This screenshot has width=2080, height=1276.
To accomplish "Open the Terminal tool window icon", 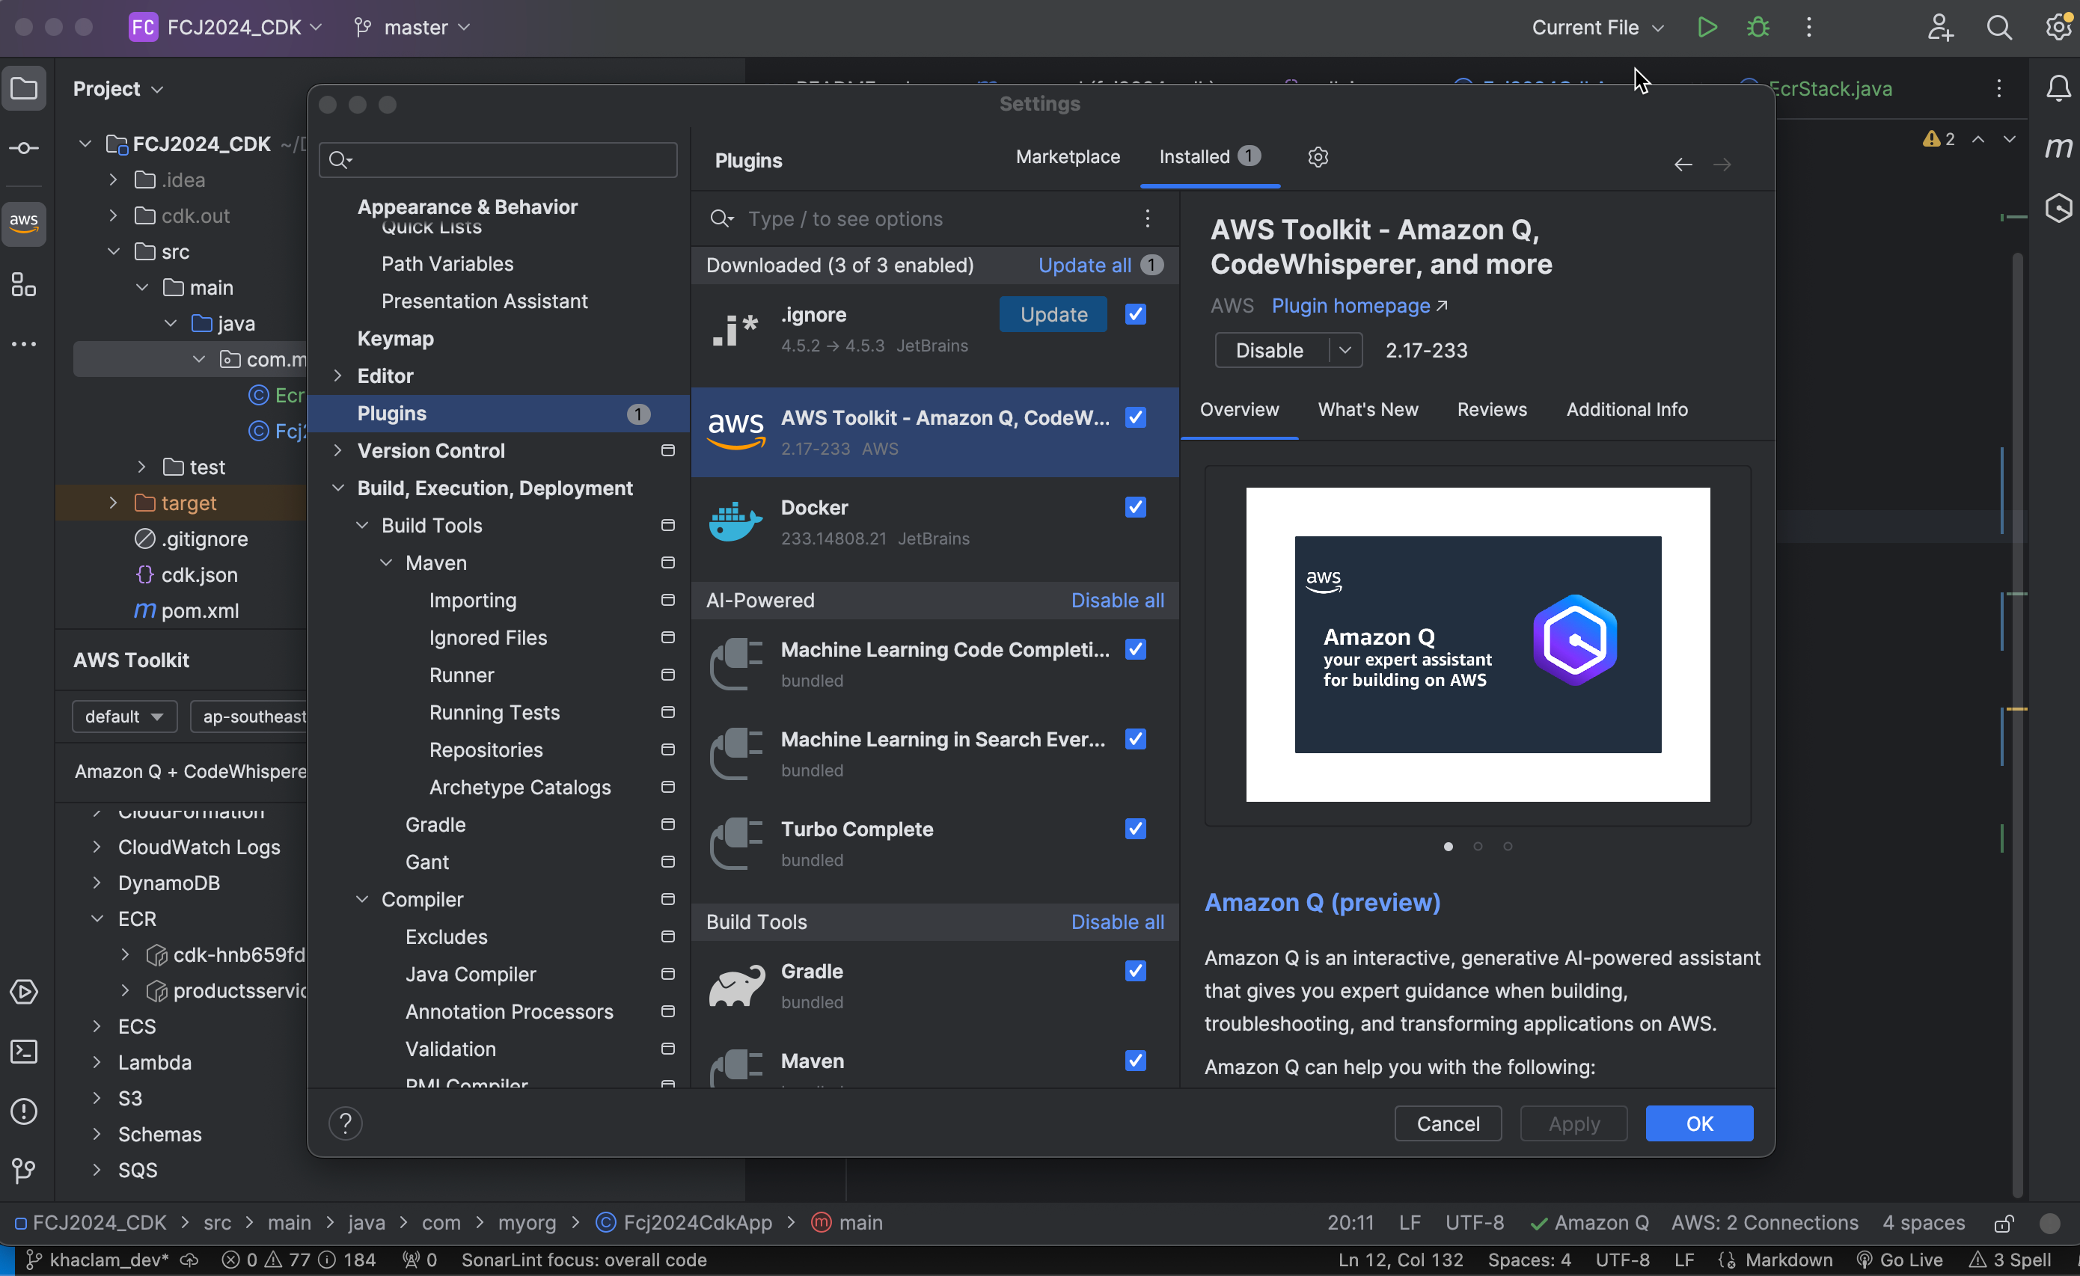I will 24,1052.
